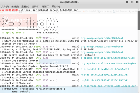Open the 编辑(E) menu
Screen dimensions: 140x93
[15, 7]
